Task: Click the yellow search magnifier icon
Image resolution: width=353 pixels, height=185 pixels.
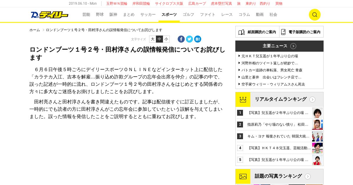Action: 314,15
